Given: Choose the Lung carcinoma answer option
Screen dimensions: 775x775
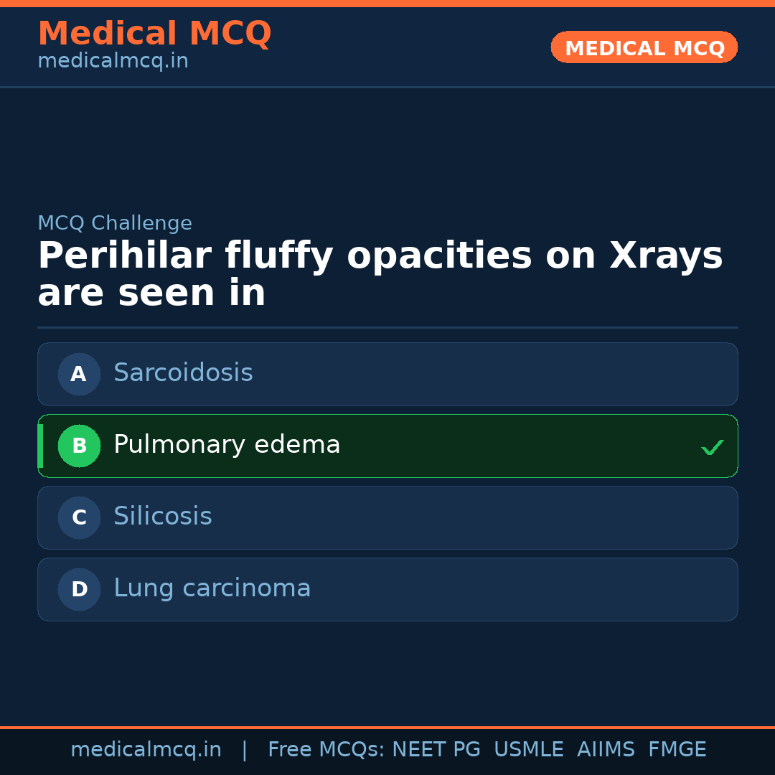Looking at the screenshot, I should (x=387, y=589).
